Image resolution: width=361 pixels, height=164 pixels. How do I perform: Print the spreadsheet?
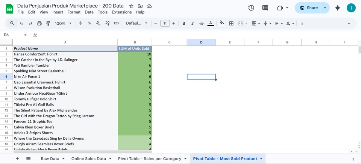pos(39,23)
